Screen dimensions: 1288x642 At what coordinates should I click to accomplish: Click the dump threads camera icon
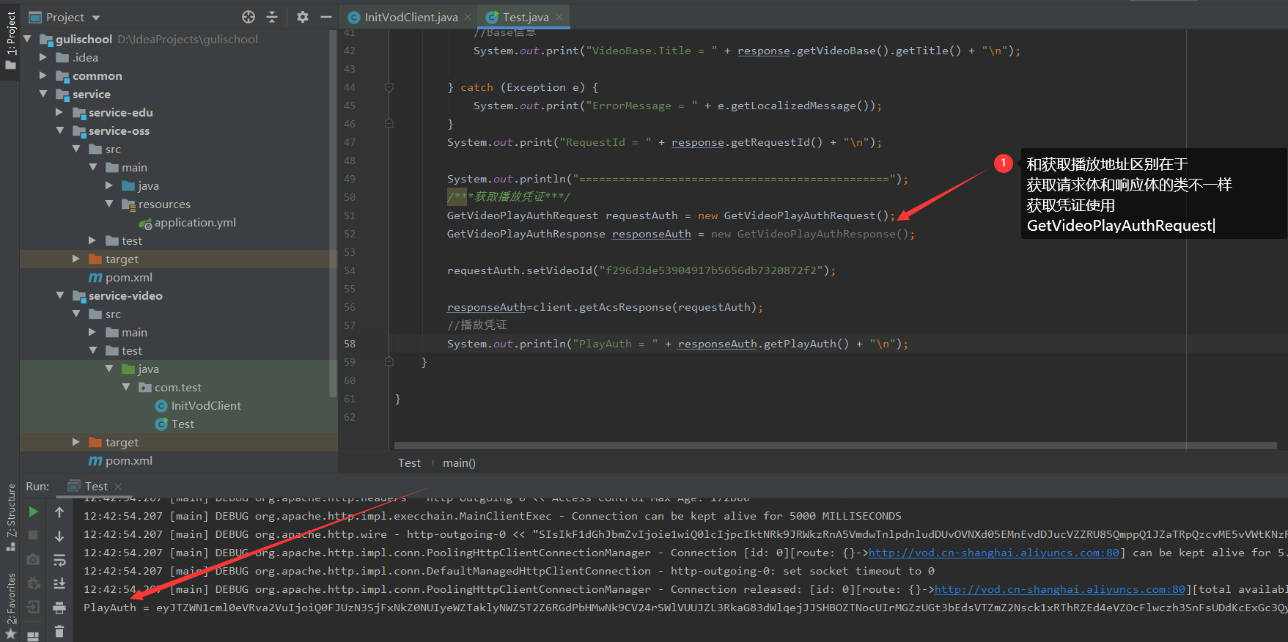click(33, 559)
